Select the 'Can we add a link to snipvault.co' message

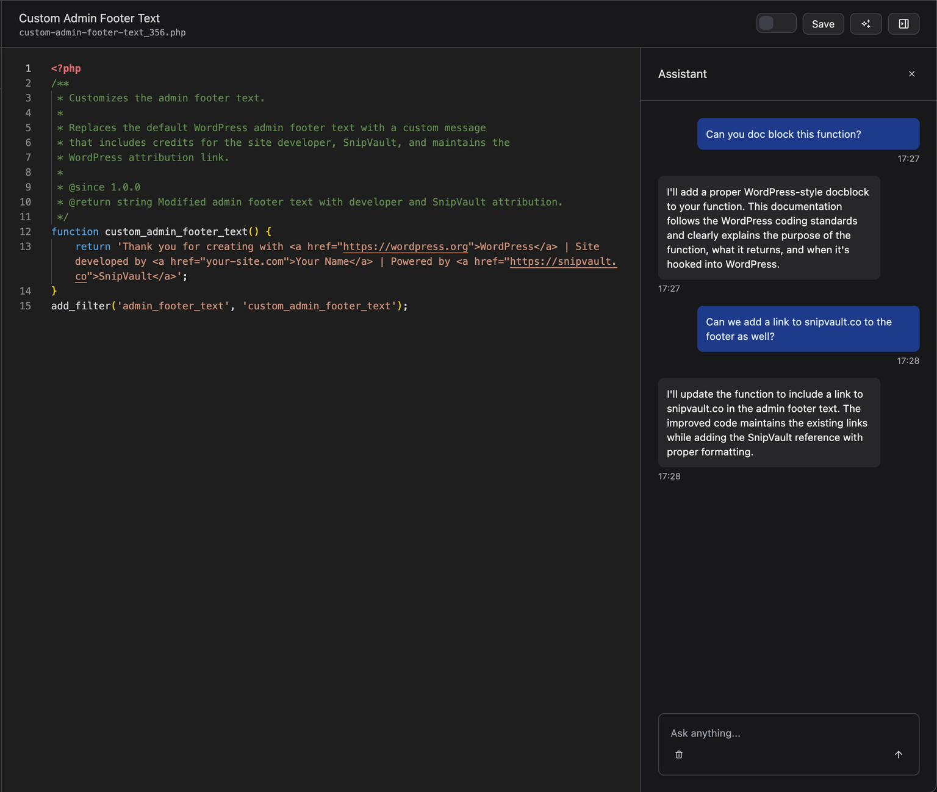(808, 329)
